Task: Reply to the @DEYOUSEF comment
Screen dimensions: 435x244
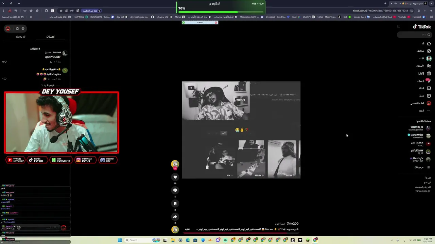Action: (51, 62)
